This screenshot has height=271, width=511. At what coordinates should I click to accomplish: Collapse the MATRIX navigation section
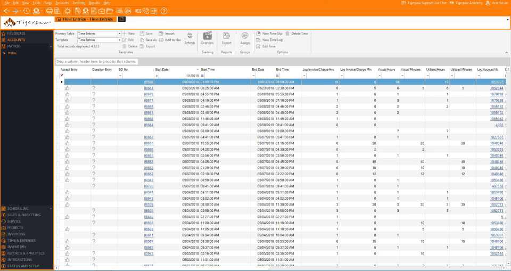(51, 47)
